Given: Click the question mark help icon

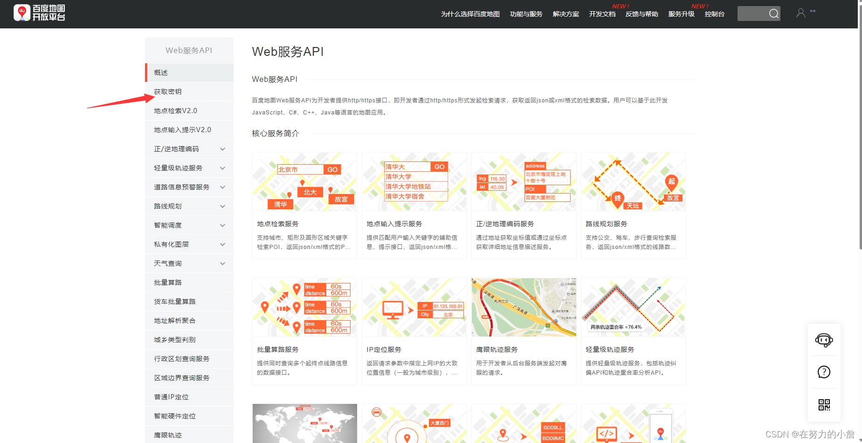Looking at the screenshot, I should pyautogui.click(x=824, y=372).
